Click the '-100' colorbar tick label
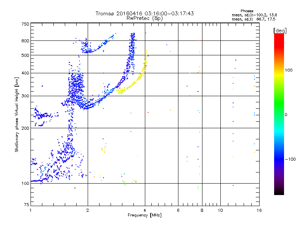Screen dimensions: 305x229 point(290,159)
